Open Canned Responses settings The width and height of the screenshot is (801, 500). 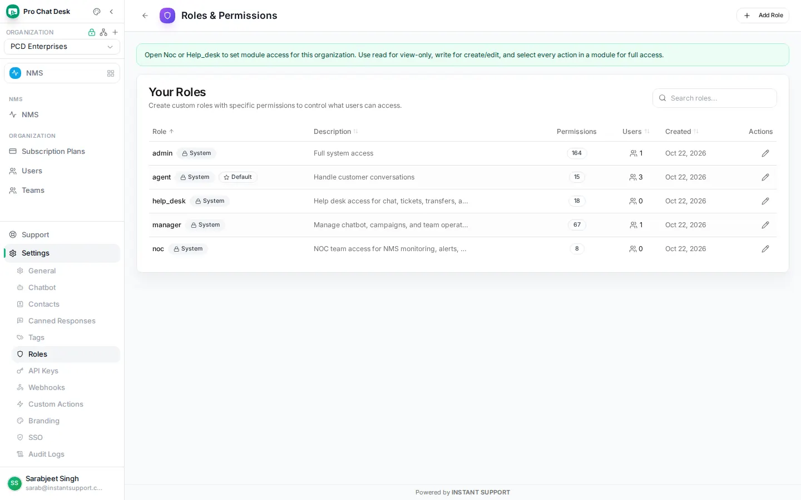[66, 321]
